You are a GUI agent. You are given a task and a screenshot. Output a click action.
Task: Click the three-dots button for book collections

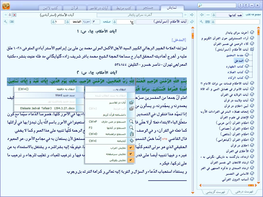pyautogui.click(x=208, y=15)
